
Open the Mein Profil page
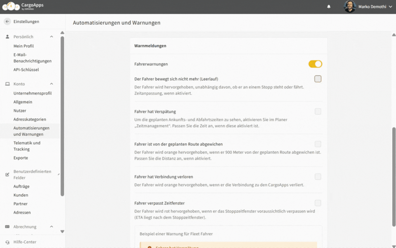24,46
